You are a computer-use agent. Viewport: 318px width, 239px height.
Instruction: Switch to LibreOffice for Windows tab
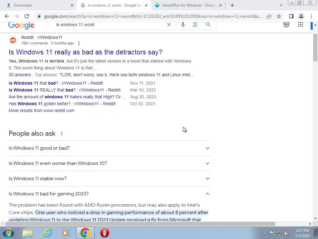(188, 6)
